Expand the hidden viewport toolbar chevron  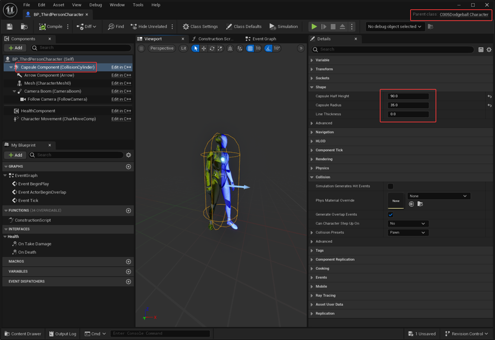[x=301, y=48]
